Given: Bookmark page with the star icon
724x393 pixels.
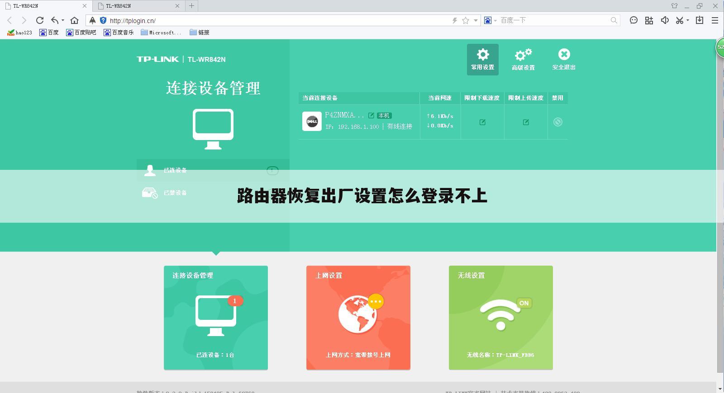Looking at the screenshot, I should click(466, 20).
